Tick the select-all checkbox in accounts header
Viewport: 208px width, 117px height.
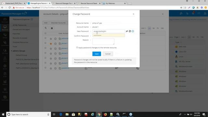(45, 33)
